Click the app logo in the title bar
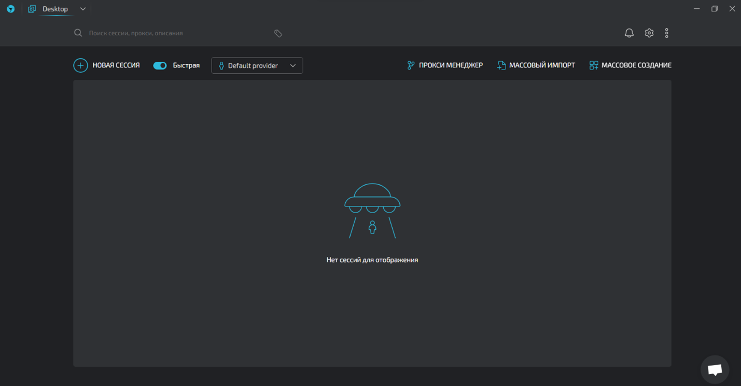Screen dimensions: 741x386 [x=10, y=9]
